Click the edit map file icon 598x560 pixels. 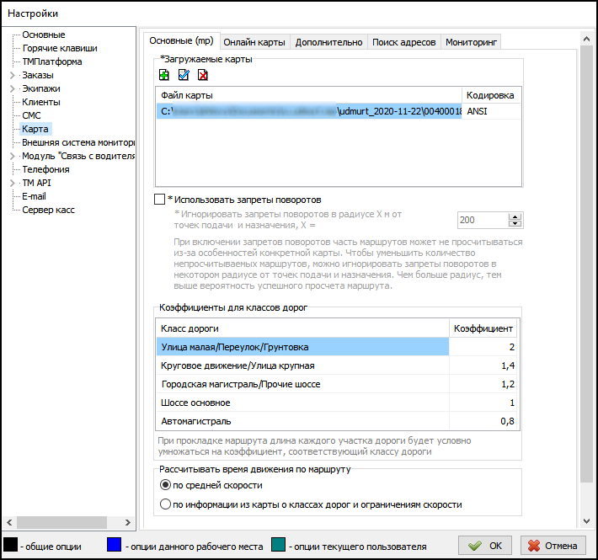[x=184, y=75]
